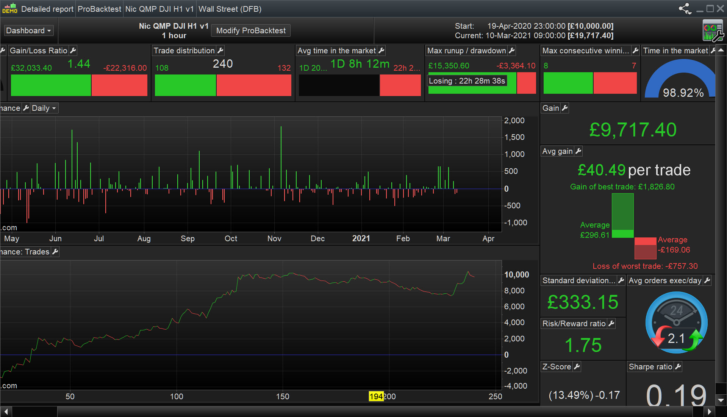Click the Sharpe ratio wrench icon
The height and width of the screenshot is (417, 727).
(678, 366)
